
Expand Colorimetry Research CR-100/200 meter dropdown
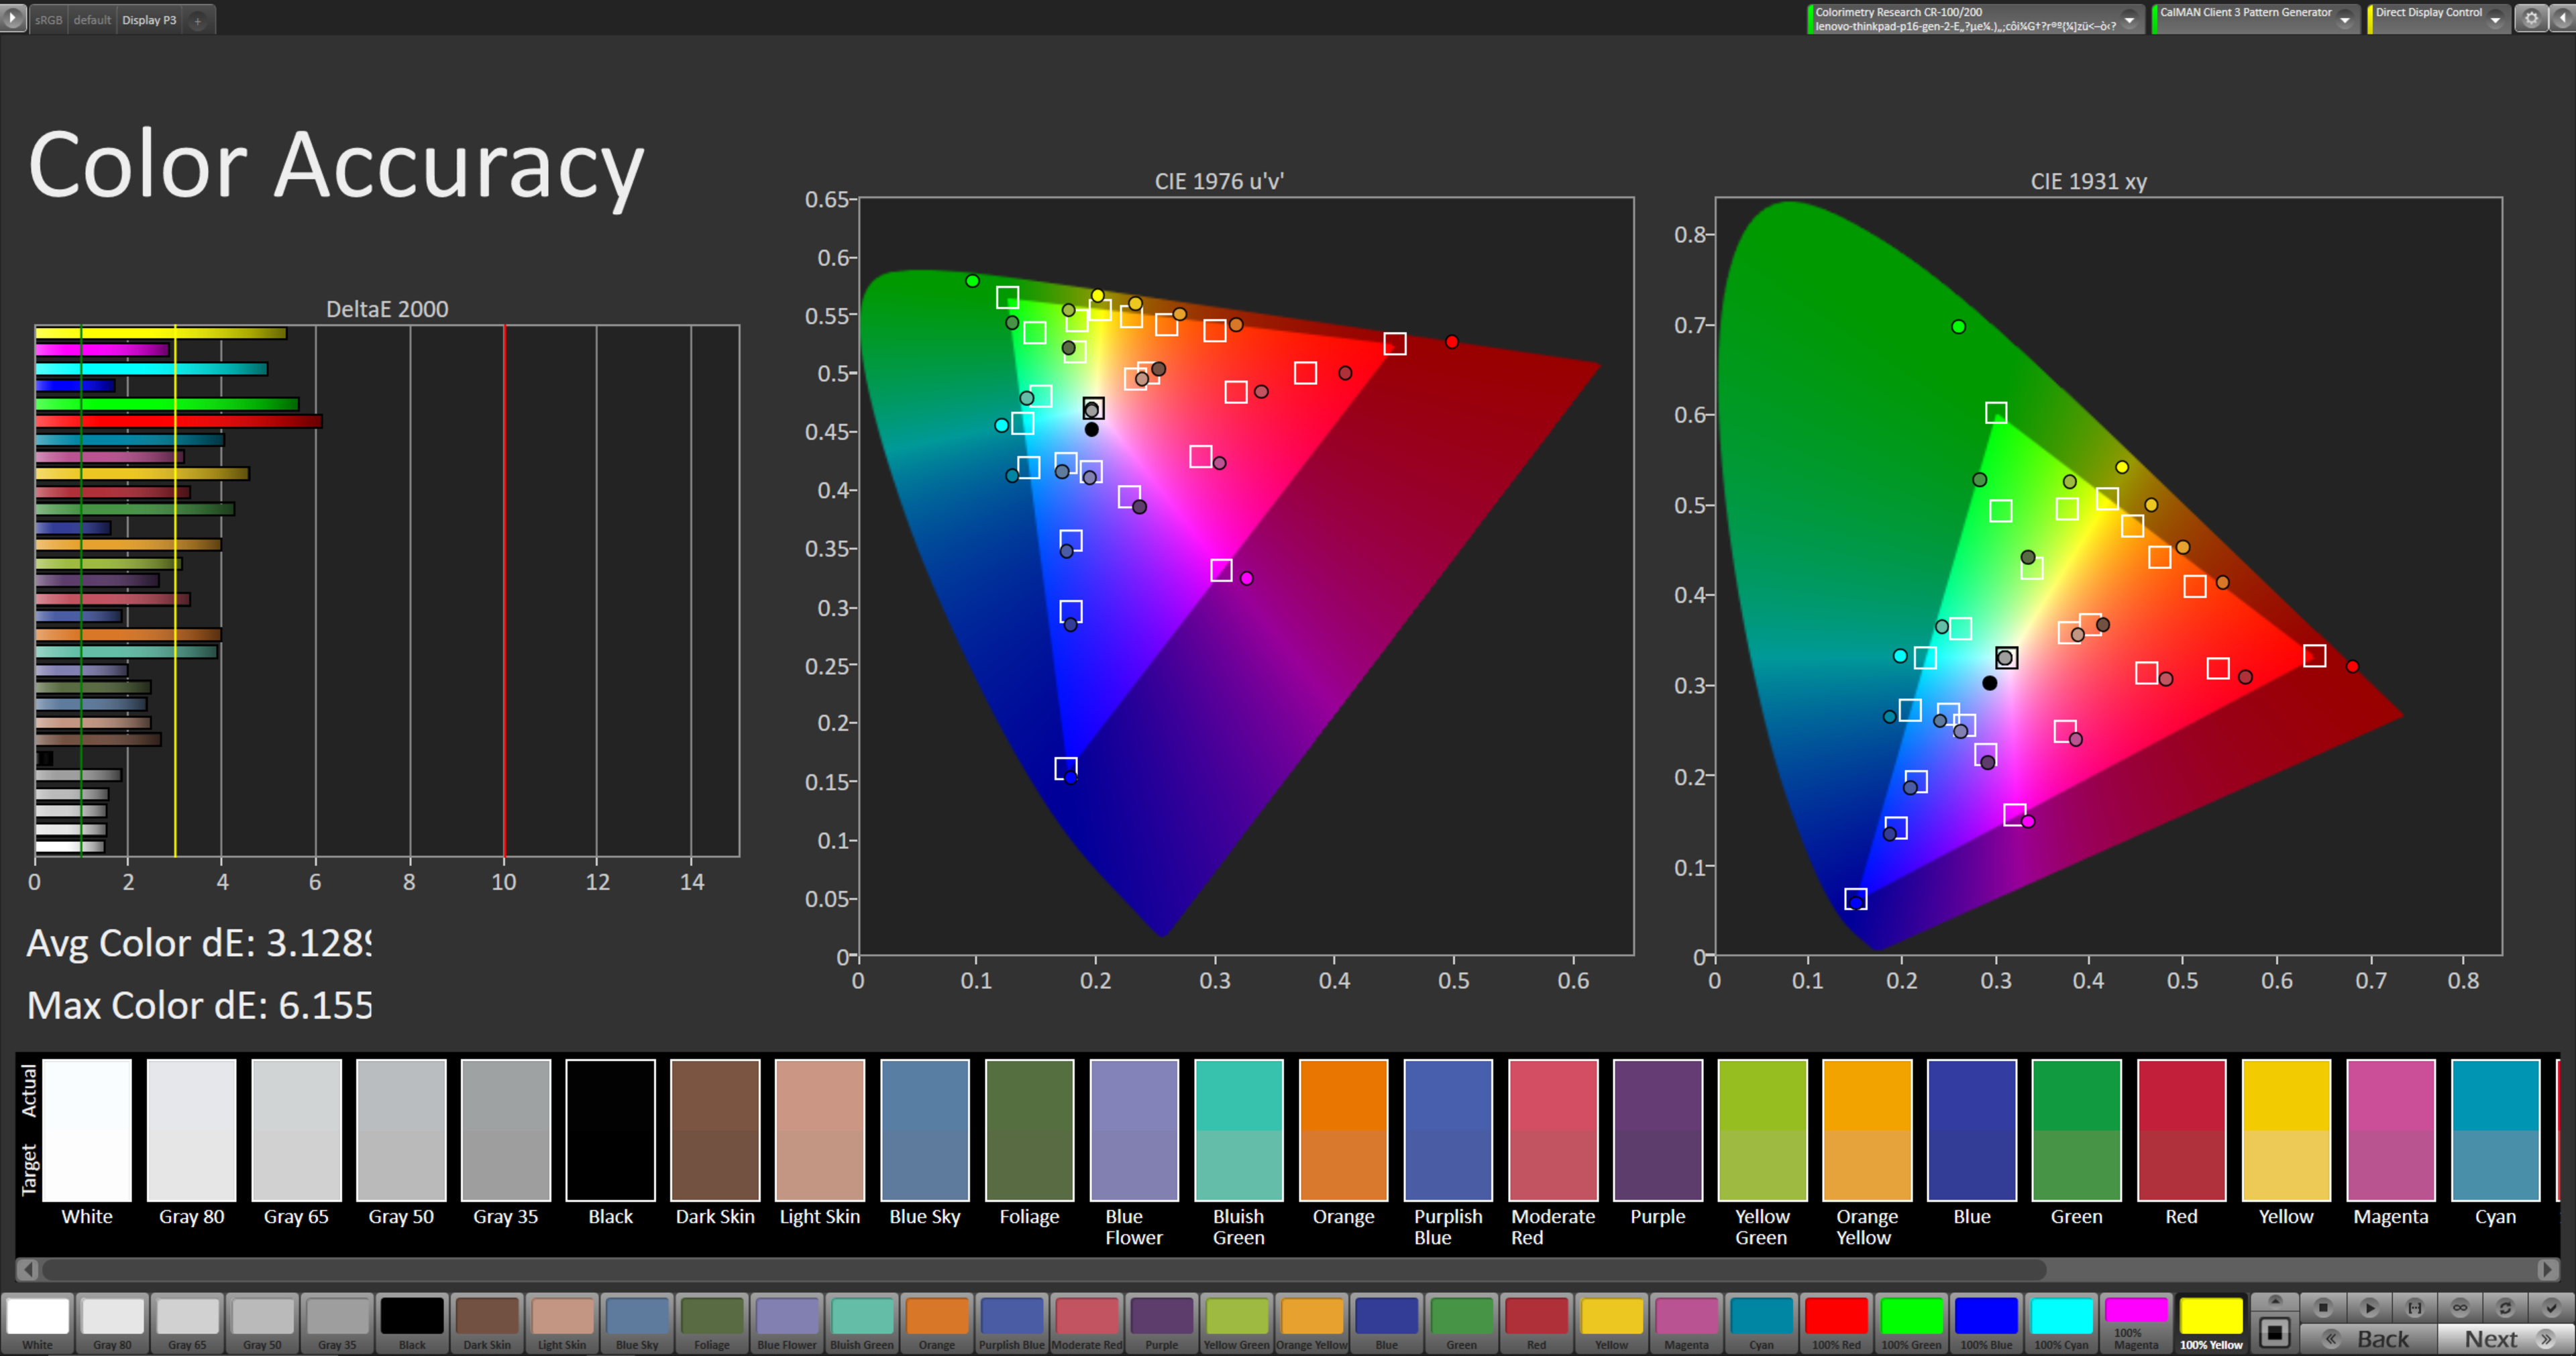pos(2130,19)
